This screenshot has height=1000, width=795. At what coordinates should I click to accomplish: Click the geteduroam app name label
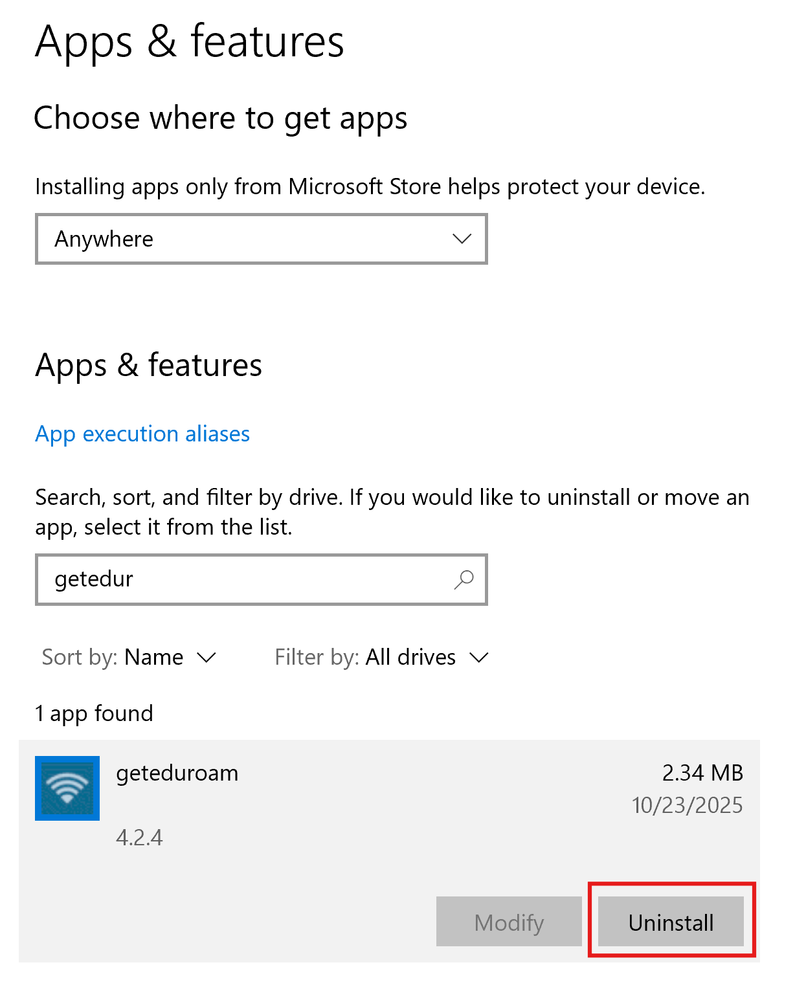coord(176,773)
